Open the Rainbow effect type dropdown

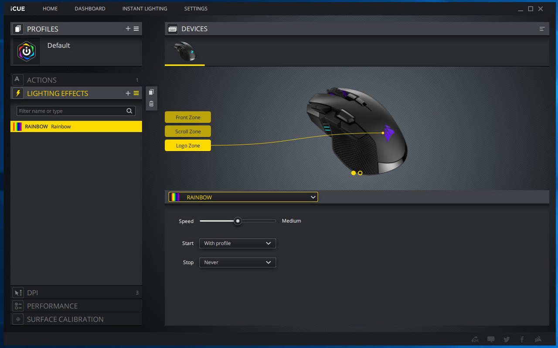click(x=243, y=197)
